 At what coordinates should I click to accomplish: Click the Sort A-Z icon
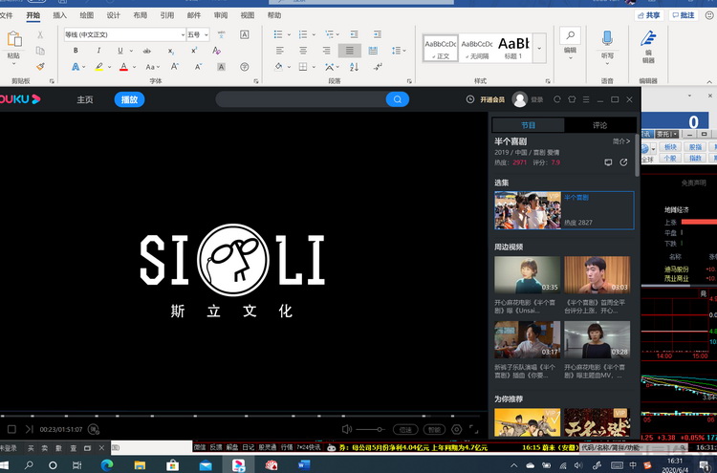point(354,67)
